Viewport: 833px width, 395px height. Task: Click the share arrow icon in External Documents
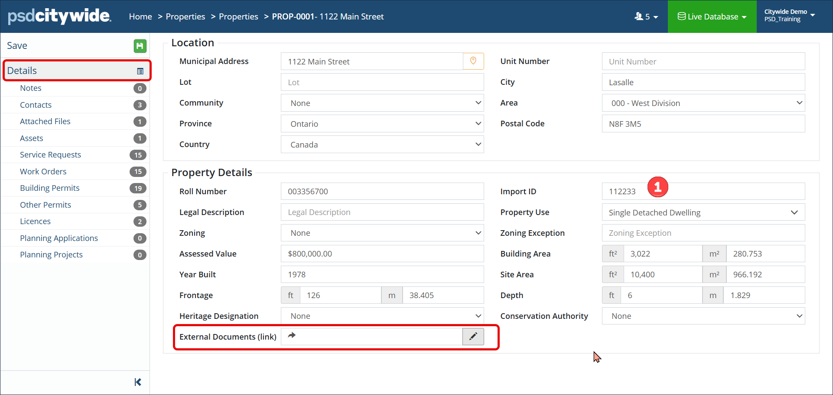[292, 335]
